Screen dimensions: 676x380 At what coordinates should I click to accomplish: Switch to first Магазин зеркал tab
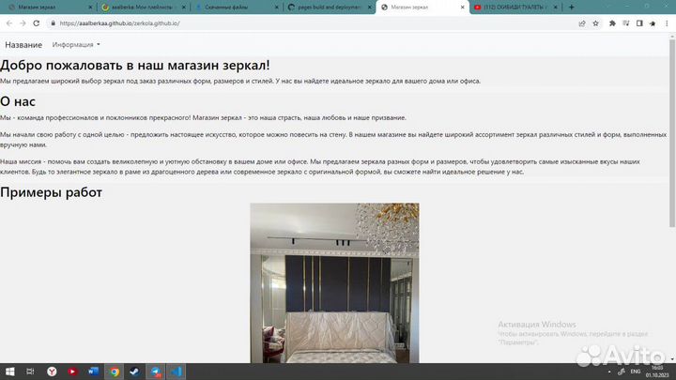click(48, 8)
